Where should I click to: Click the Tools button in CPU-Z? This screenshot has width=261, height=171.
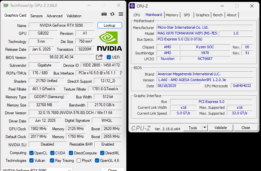pyautogui.click(x=193, y=128)
